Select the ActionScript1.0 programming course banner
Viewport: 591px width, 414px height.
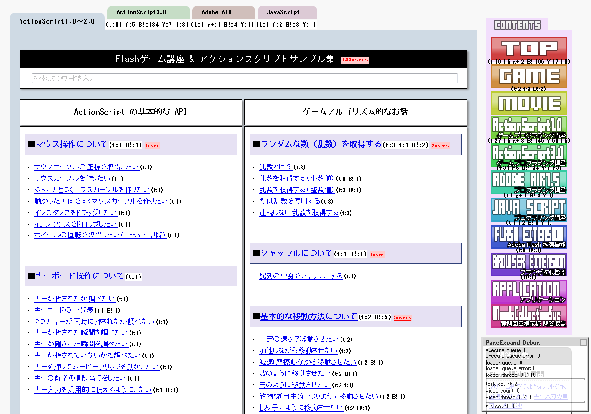tap(529, 128)
